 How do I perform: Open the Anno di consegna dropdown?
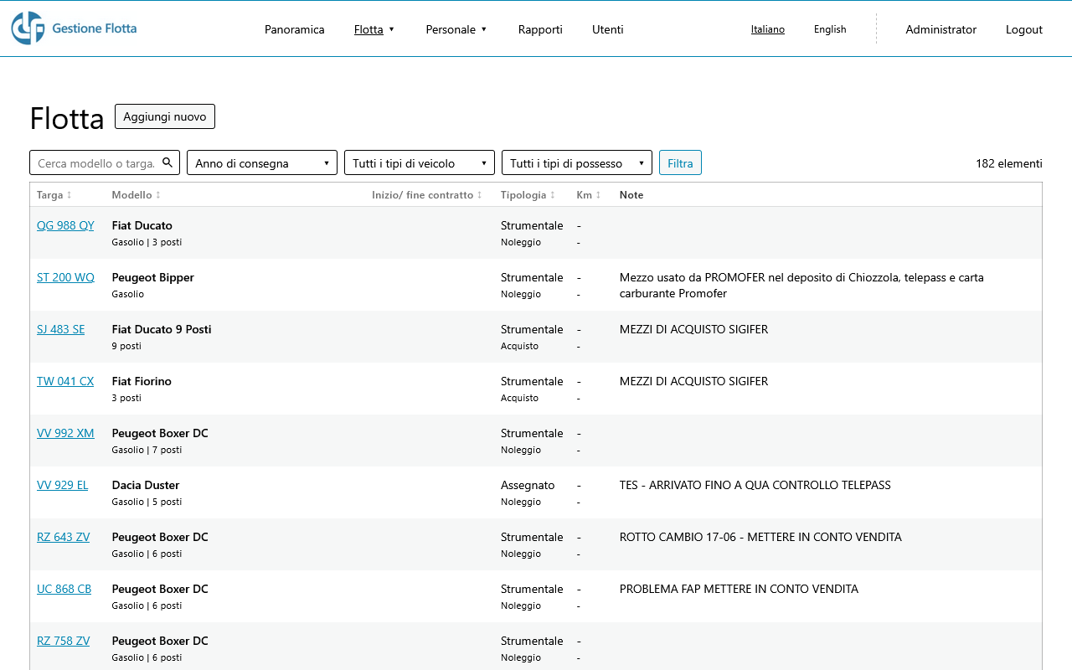tap(262, 162)
